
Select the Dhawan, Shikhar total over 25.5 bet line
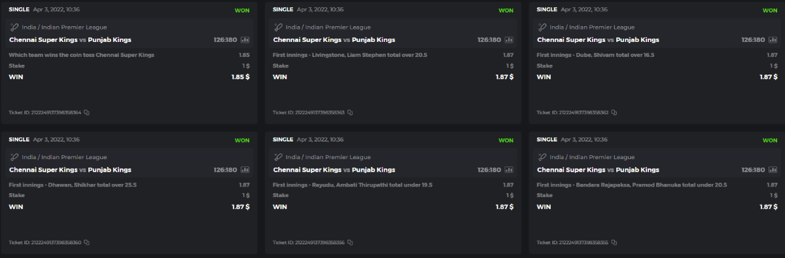coord(129,185)
